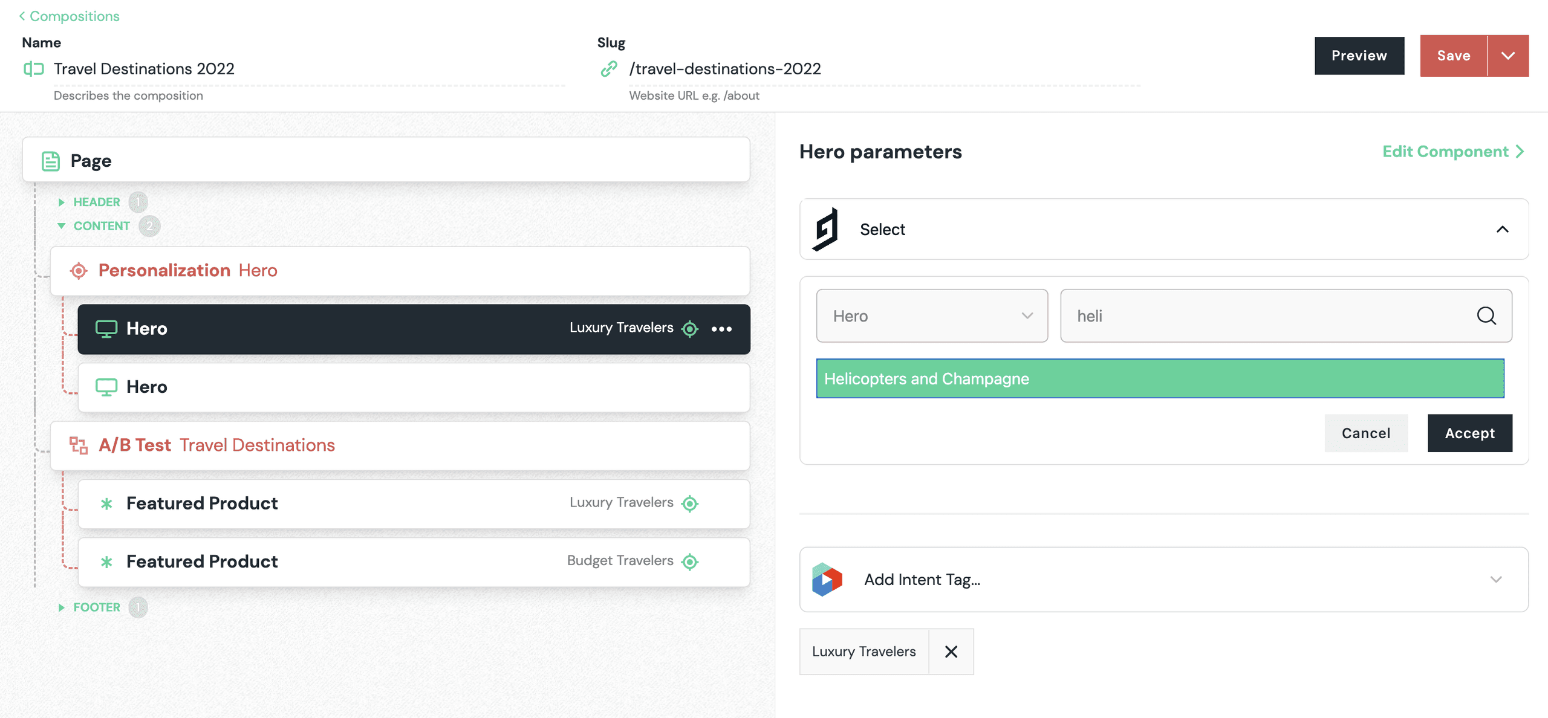Image resolution: width=1548 pixels, height=718 pixels.
Task: Click the A/B Test icon
Action: 79,445
